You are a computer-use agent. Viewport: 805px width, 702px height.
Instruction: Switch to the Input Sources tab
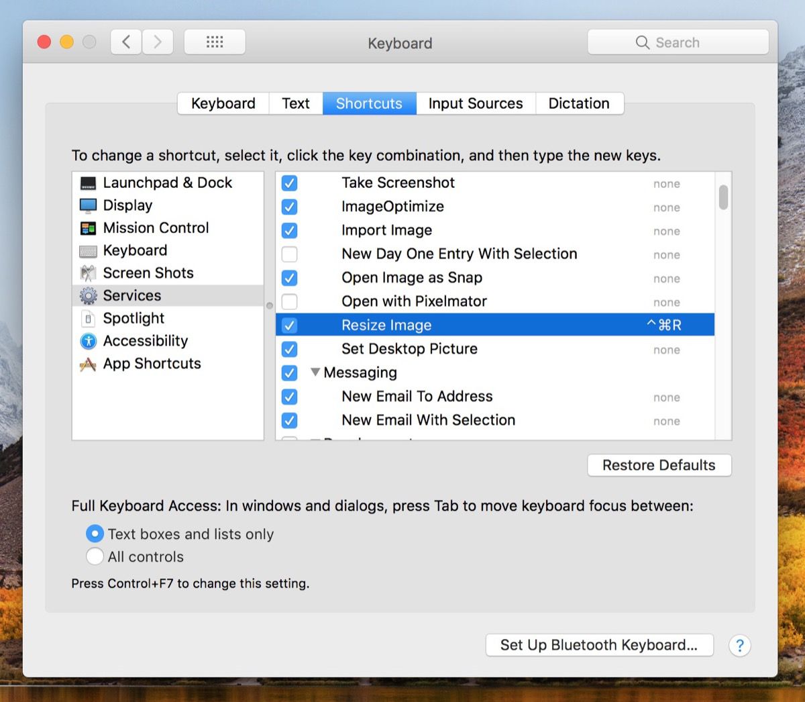pos(476,103)
